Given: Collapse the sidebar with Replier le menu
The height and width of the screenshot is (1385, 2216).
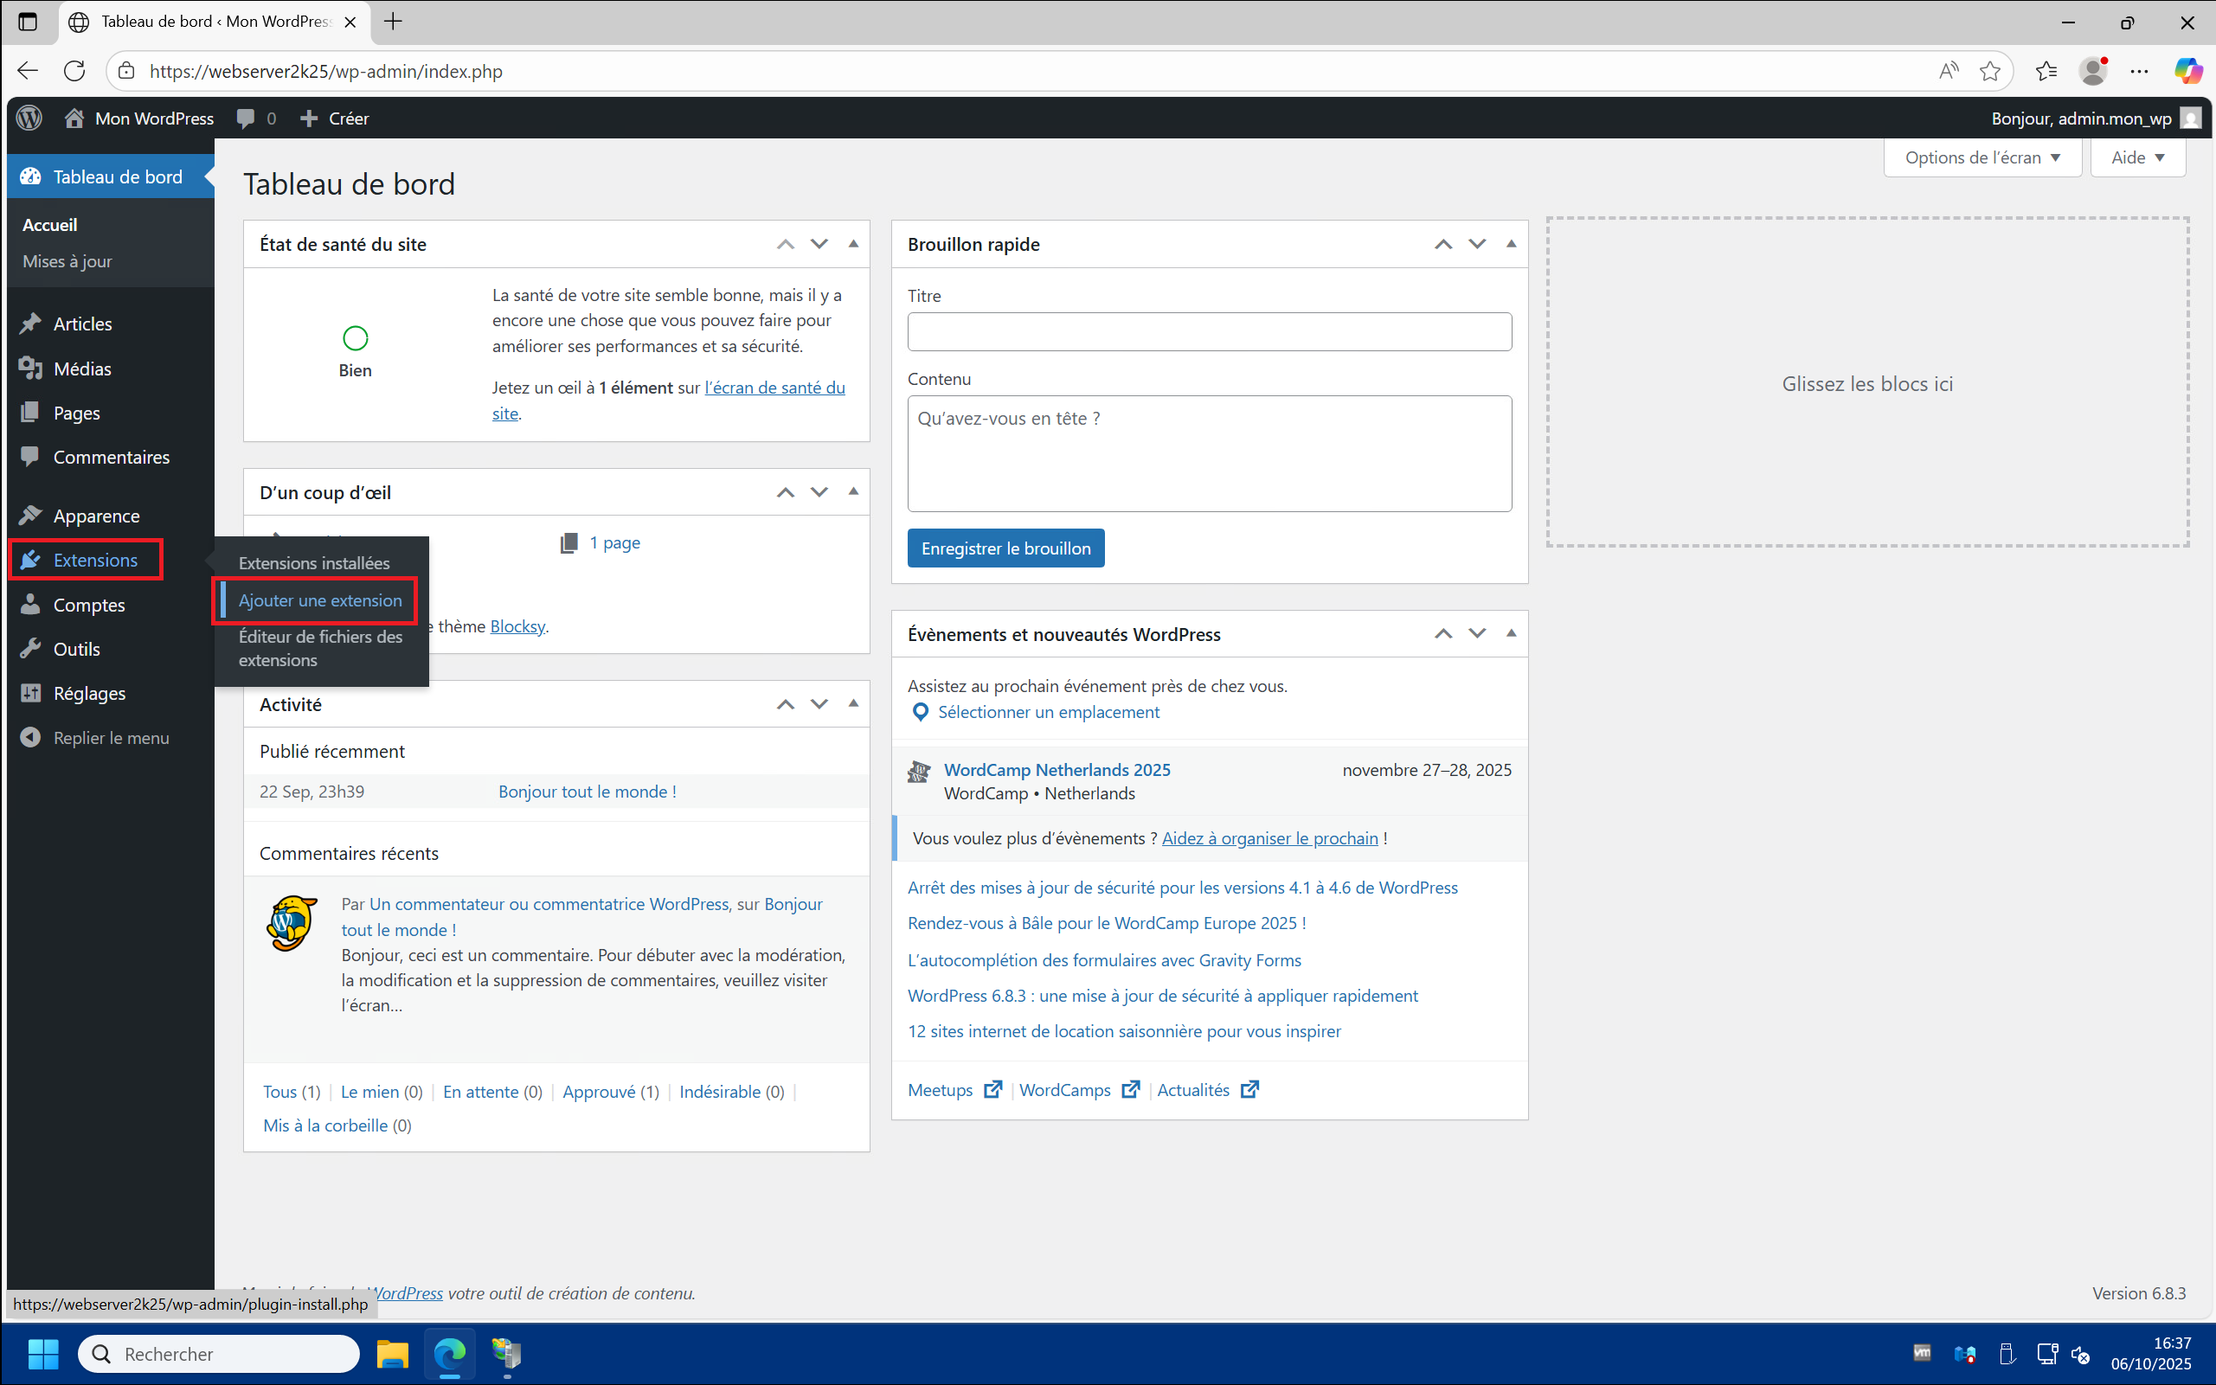Looking at the screenshot, I should pyautogui.click(x=110, y=737).
